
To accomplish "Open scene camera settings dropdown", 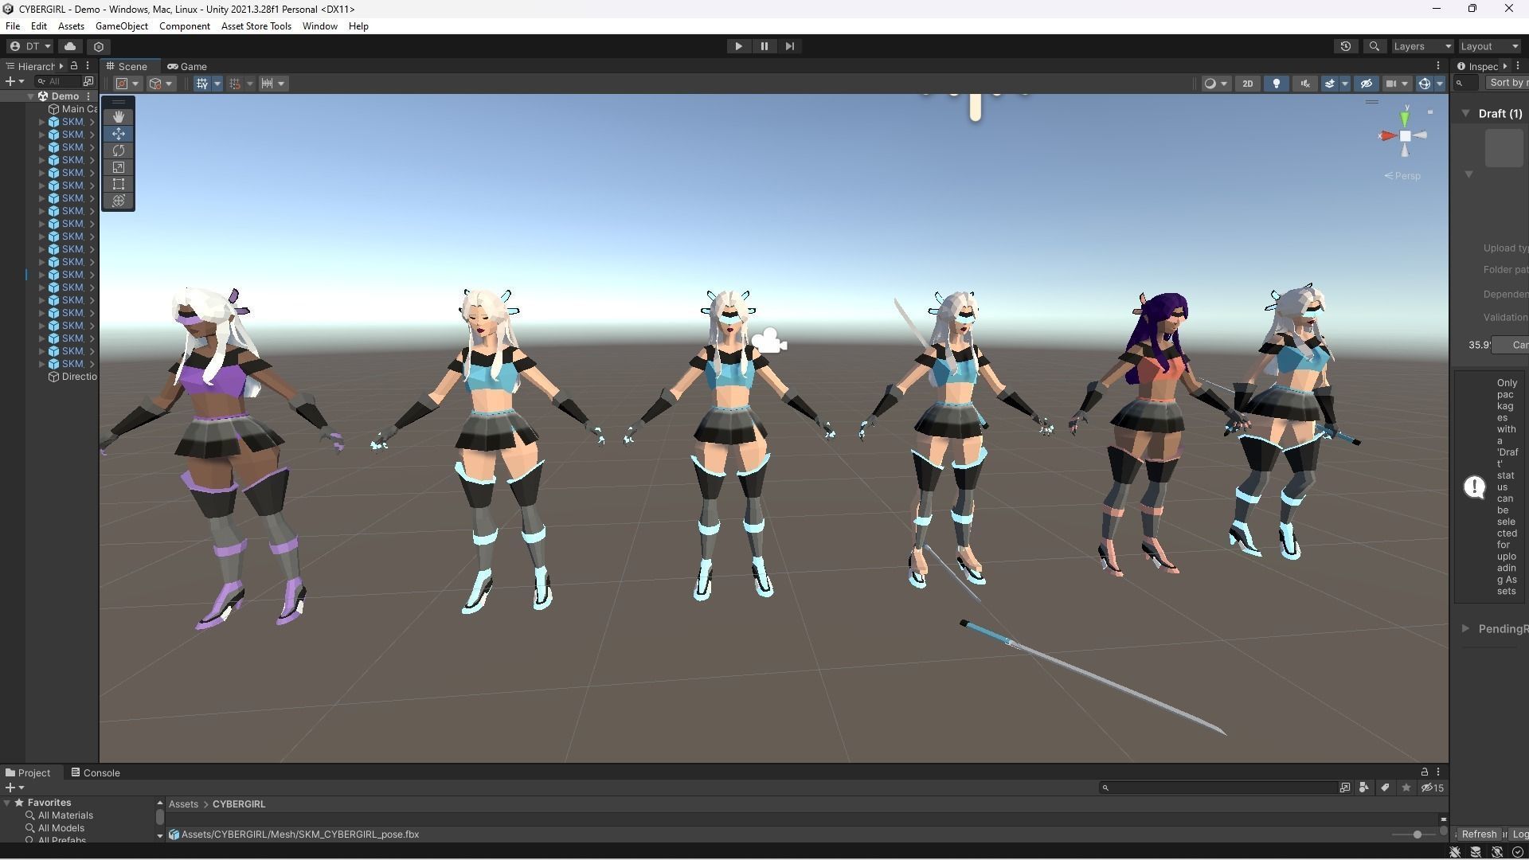I will coord(1396,84).
